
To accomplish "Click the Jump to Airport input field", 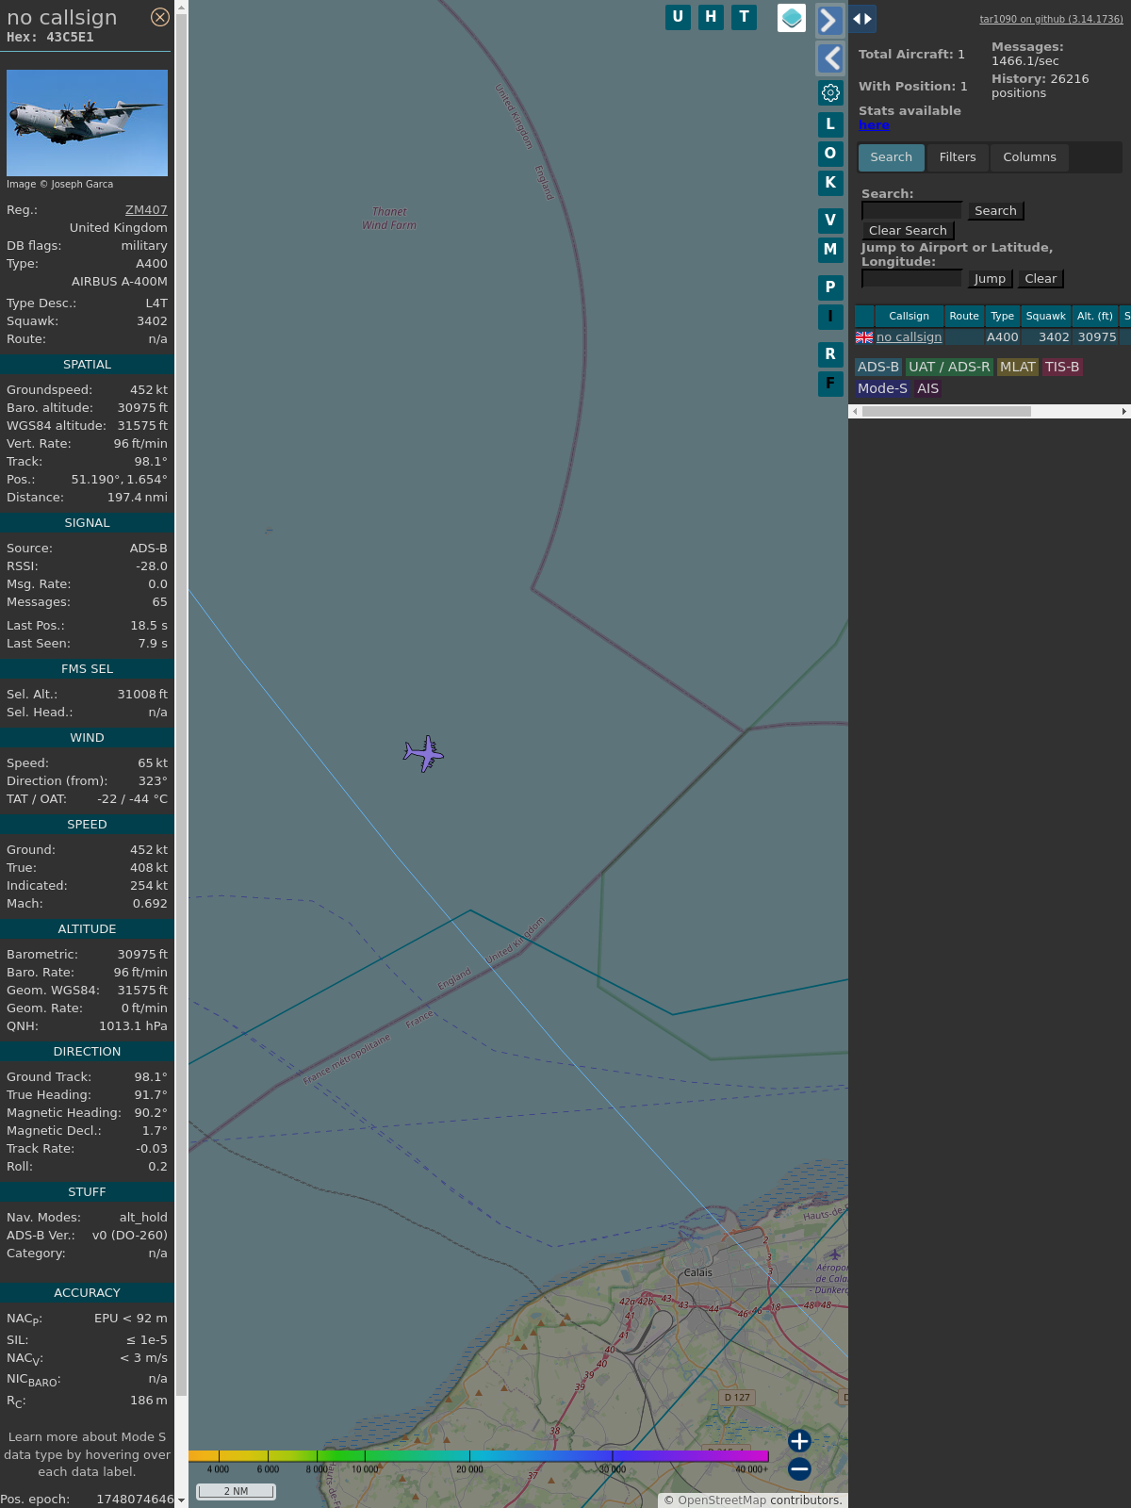I will 911,279.
